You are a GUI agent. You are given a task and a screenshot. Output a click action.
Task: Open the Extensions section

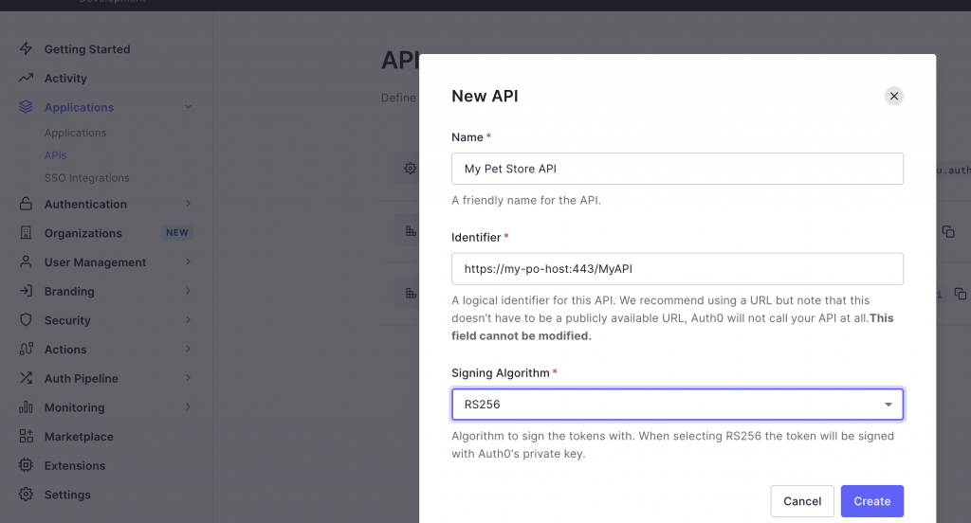75,465
